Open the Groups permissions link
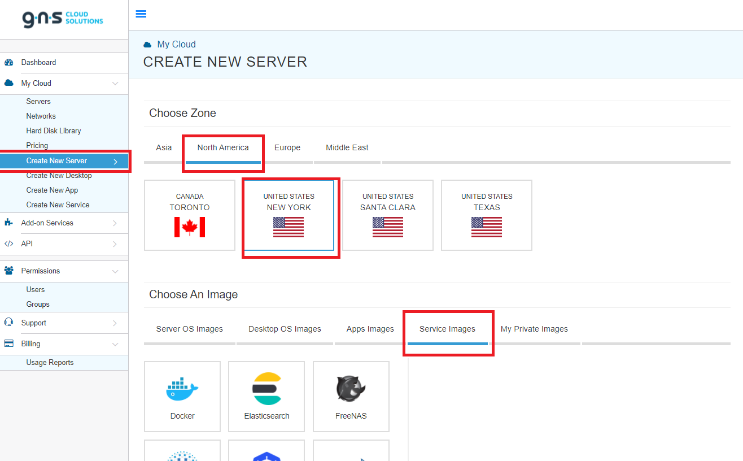This screenshot has height=461, width=743. (x=38, y=305)
